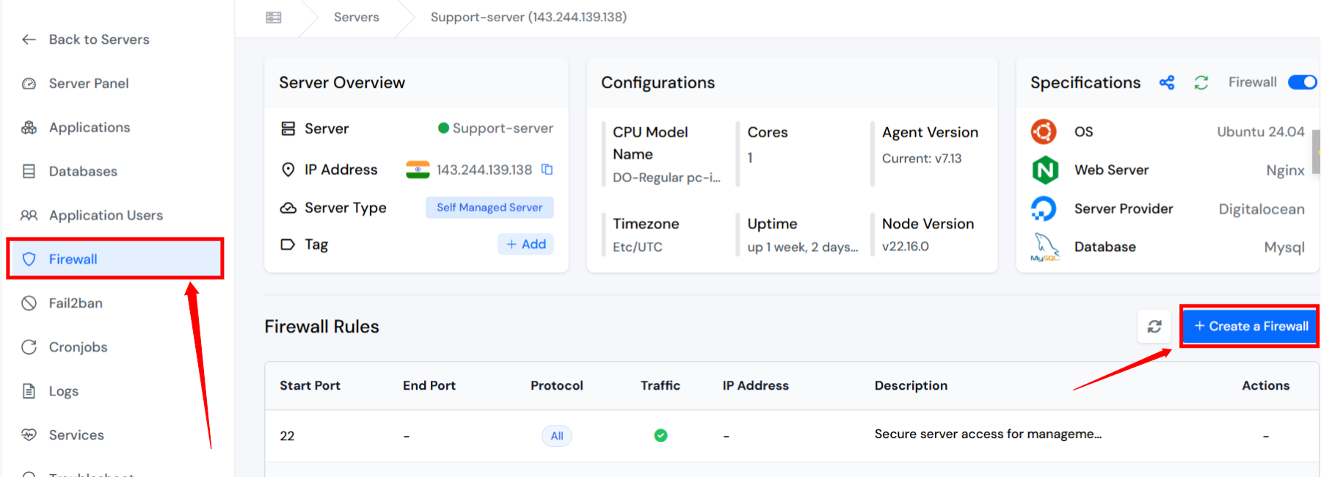Click the page vertical scrollbar handle

(x=1317, y=152)
